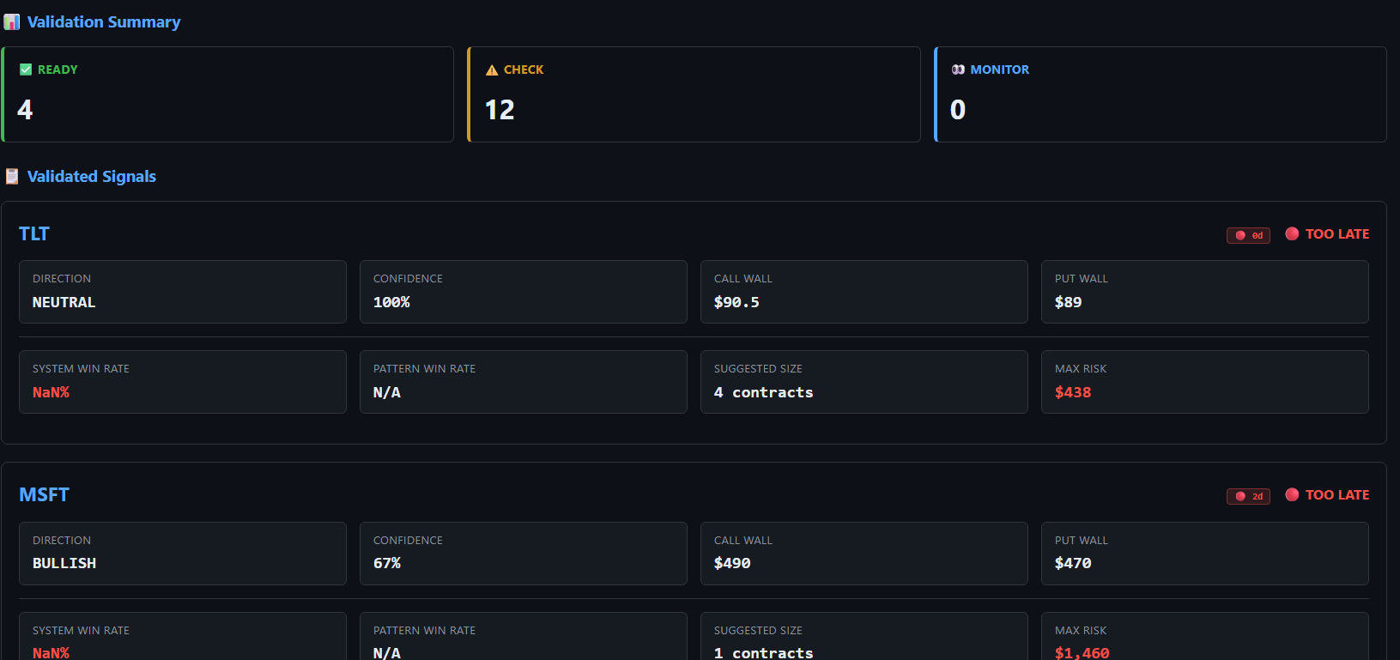Click MSFT confidence value 67%

[x=387, y=563]
